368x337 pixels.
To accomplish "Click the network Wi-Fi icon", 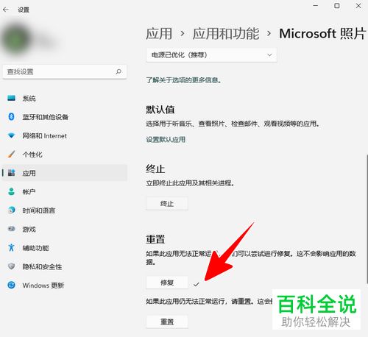I will point(11,135).
